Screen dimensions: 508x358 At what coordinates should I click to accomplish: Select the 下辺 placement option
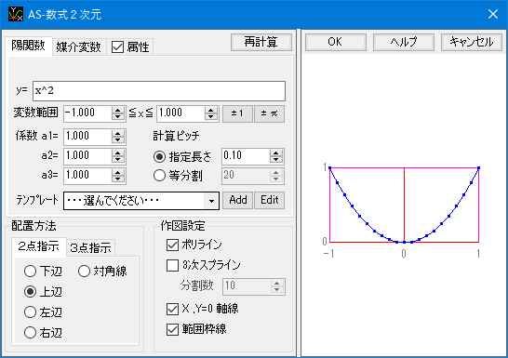tap(30, 272)
